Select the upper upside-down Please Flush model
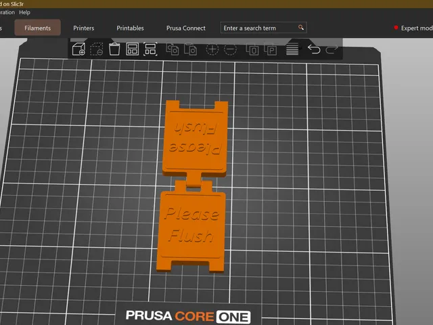Image resolution: width=433 pixels, height=325 pixels. 195,139
